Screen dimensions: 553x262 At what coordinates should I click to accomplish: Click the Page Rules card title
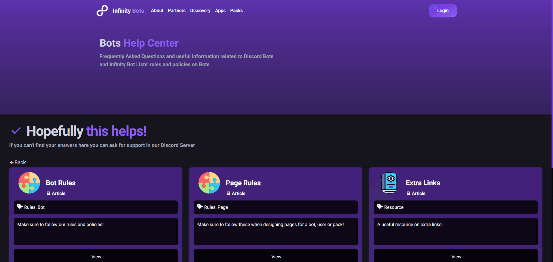[243, 183]
